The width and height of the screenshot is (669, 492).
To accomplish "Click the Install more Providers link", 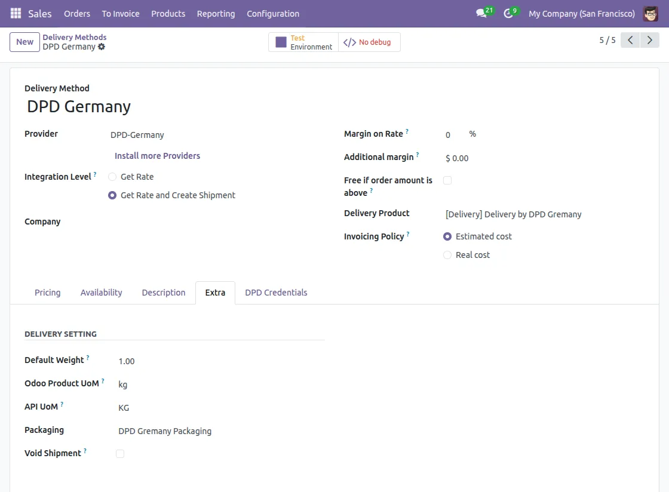I will 158,156.
